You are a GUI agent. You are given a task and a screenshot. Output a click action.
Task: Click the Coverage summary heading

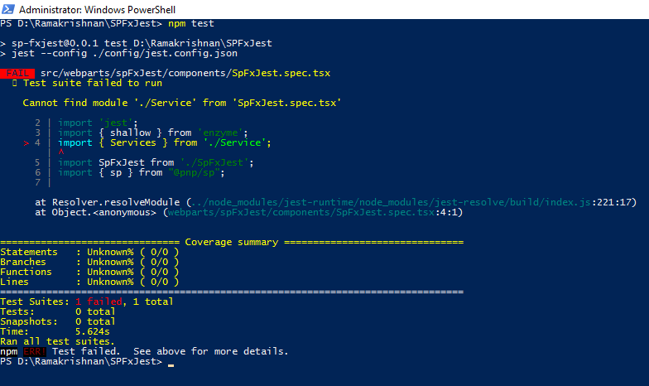232,242
